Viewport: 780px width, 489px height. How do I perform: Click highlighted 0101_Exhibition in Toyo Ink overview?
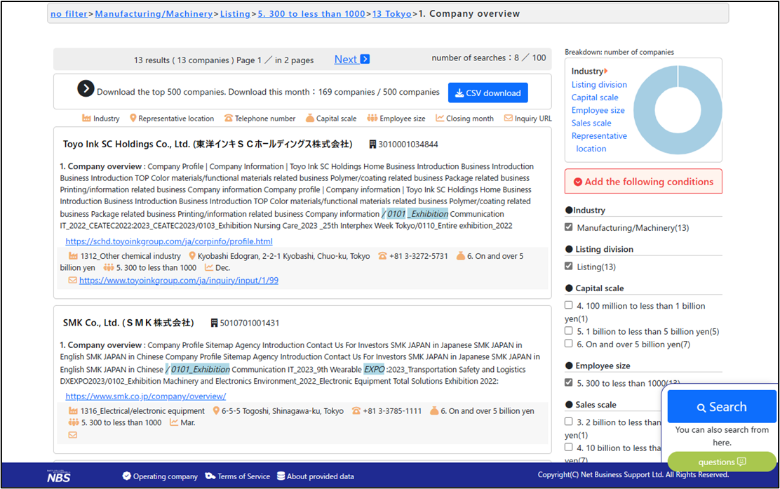[x=415, y=214]
